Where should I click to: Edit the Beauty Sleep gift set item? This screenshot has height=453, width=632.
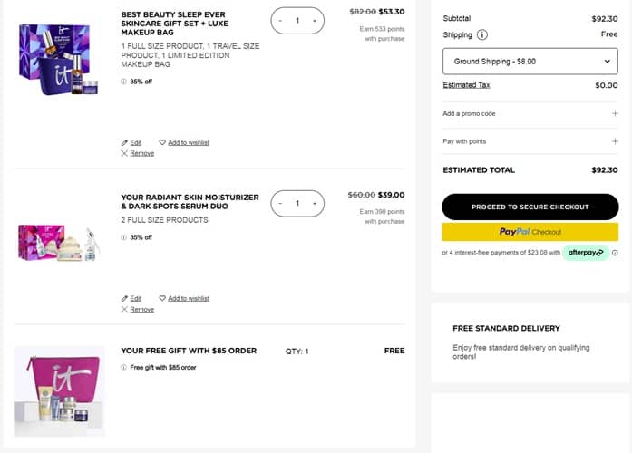coord(131,142)
